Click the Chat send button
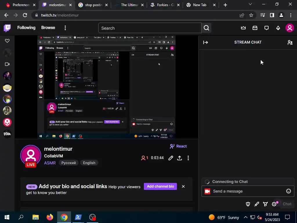 tap(287, 204)
